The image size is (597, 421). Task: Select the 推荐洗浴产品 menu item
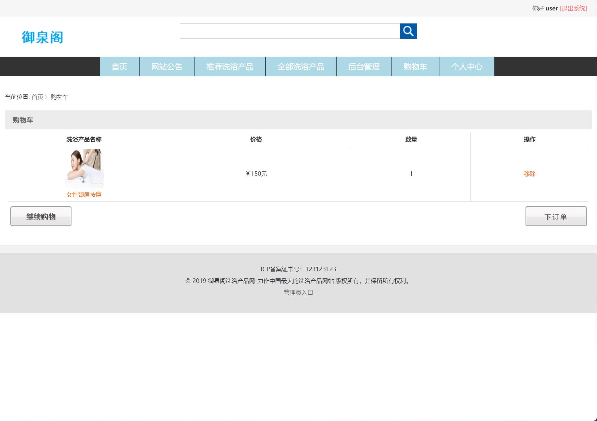230,66
